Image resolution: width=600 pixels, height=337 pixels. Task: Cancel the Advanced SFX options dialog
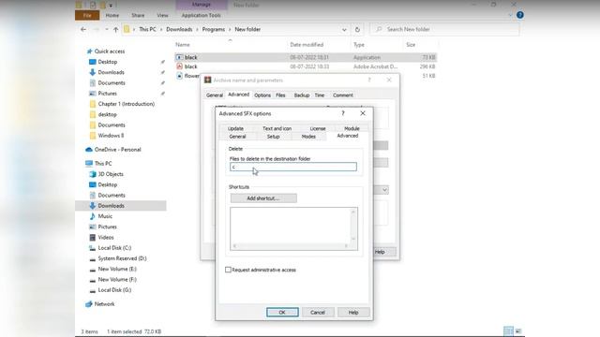point(318,312)
